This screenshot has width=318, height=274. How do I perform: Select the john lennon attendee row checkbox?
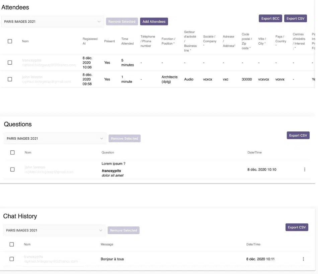point(10,79)
